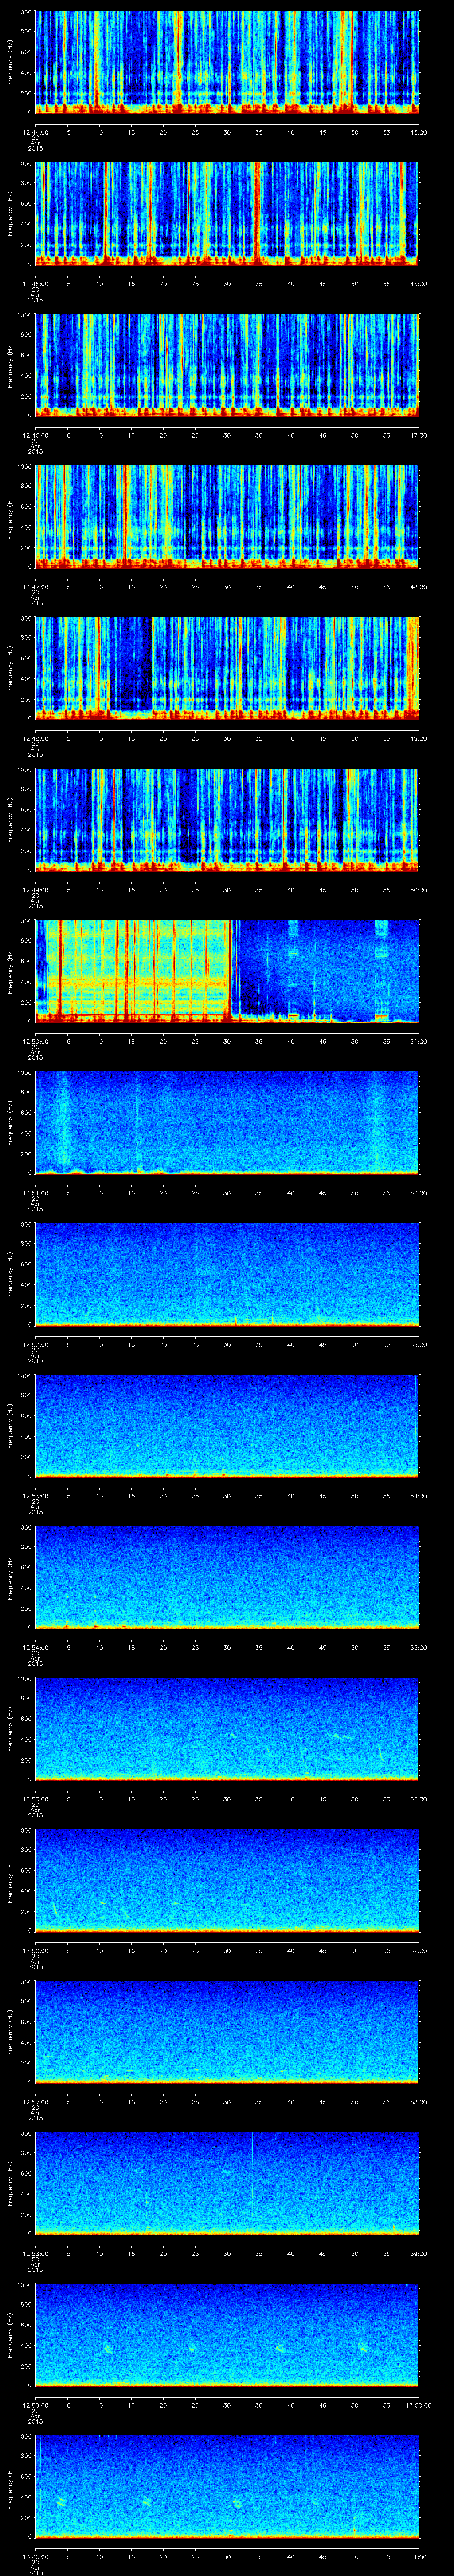Select the '12:55:00' time axis label
Screen dimensions: 454x2576
(36, 1799)
